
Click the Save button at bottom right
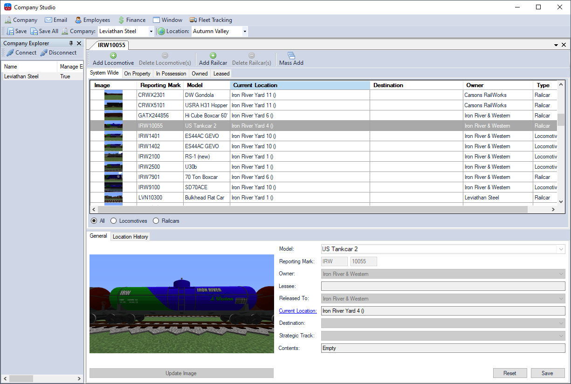click(547, 373)
